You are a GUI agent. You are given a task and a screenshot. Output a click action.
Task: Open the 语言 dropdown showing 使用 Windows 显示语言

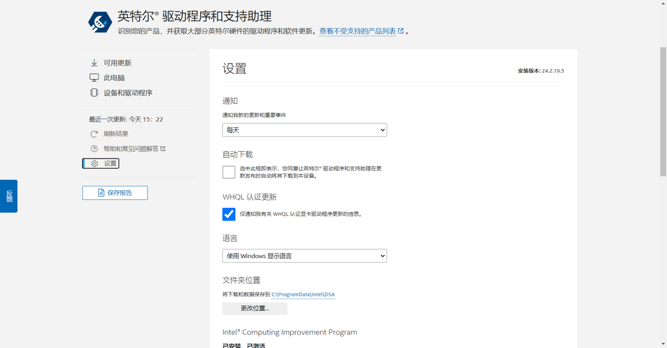(304, 256)
